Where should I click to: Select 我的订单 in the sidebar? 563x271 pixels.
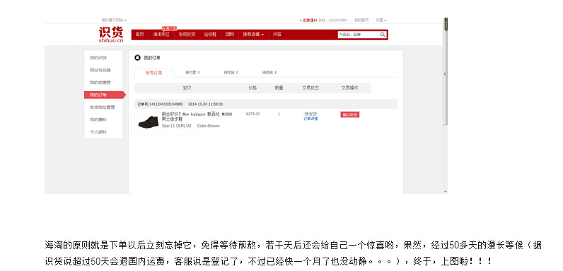pyautogui.click(x=105, y=95)
